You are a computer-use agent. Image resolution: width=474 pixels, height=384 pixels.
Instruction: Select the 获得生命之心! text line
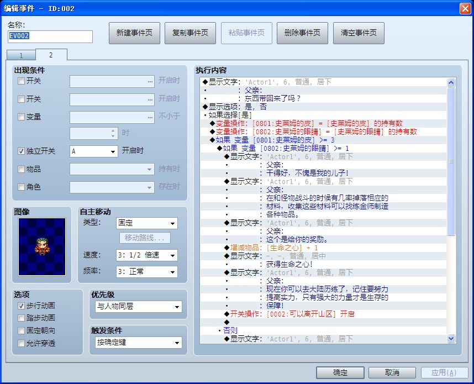(323, 264)
